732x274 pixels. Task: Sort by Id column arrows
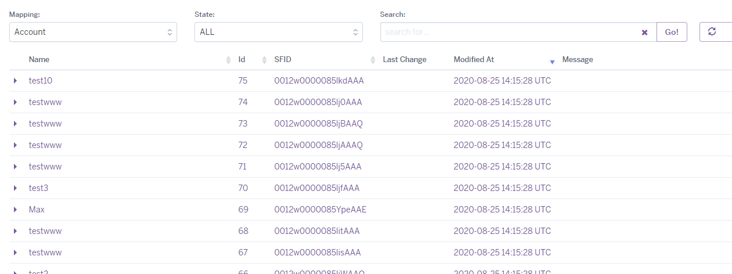(264, 60)
